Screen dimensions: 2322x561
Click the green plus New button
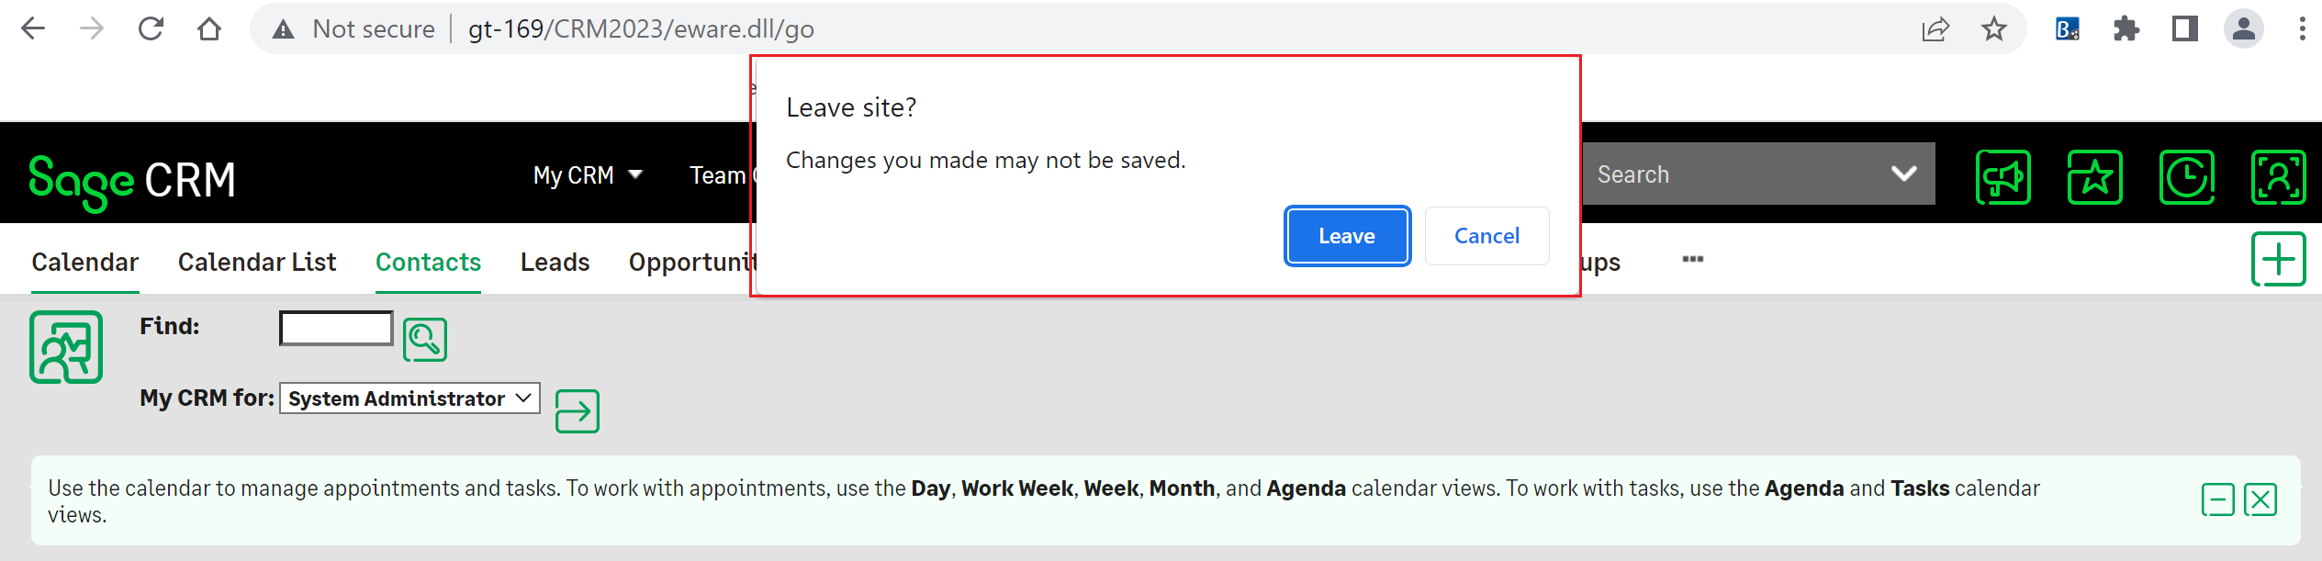(2278, 260)
